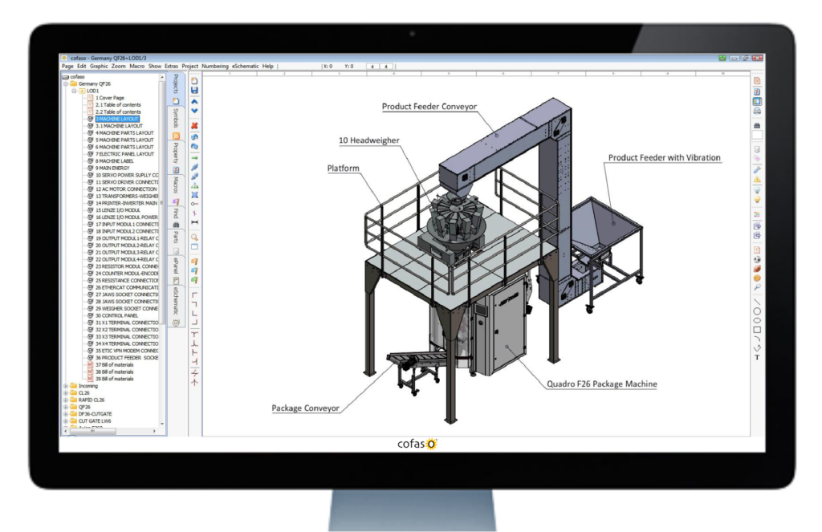The width and height of the screenshot is (822, 532).
Task: Open the Page menu
Action: pyautogui.click(x=67, y=67)
